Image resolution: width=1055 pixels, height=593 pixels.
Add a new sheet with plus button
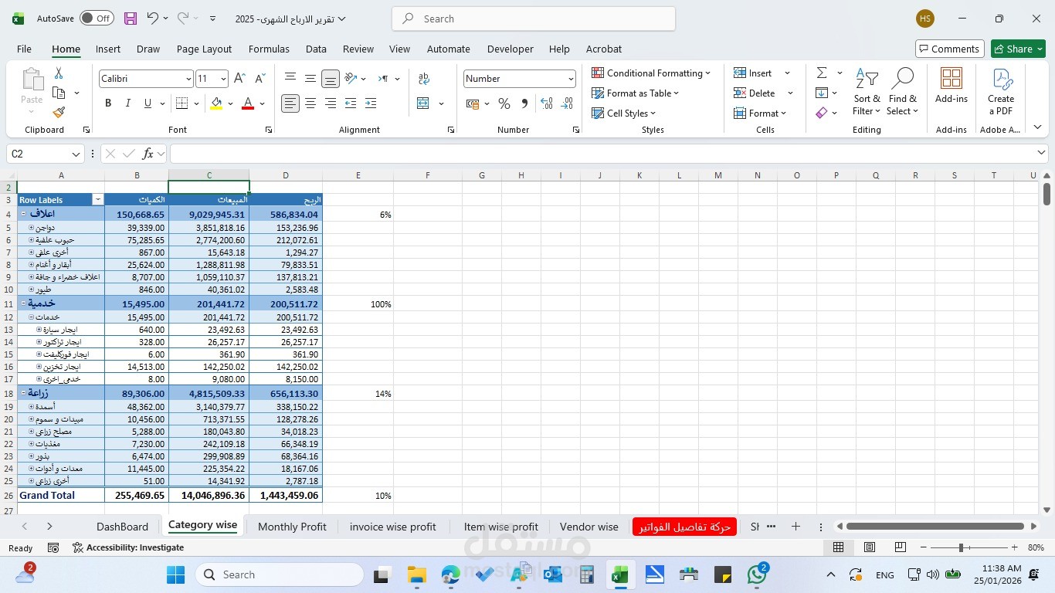(795, 527)
